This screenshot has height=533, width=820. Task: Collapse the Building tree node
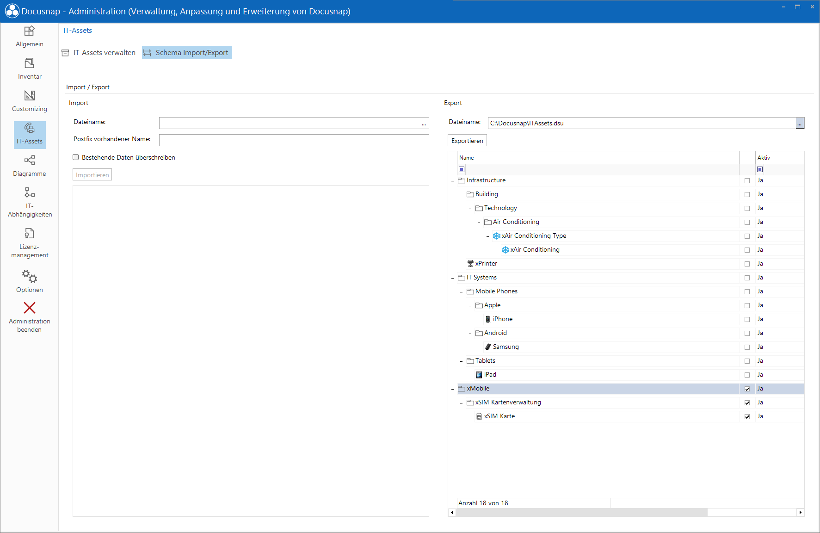[x=462, y=195]
